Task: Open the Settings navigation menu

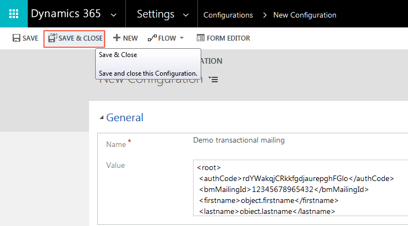Action: coord(156,14)
